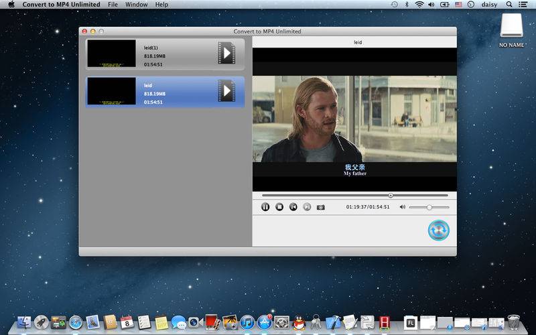Play the leid(1) file using its film icon

tap(226, 53)
